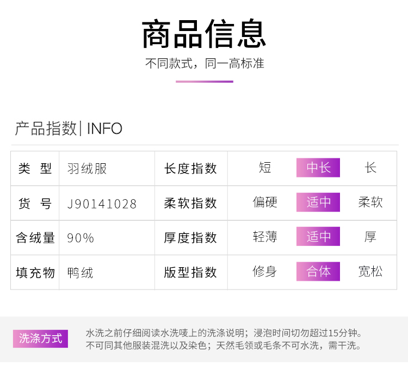Click the 90% down content value
Screen dimensions: 408x382
pyautogui.click(x=81, y=238)
